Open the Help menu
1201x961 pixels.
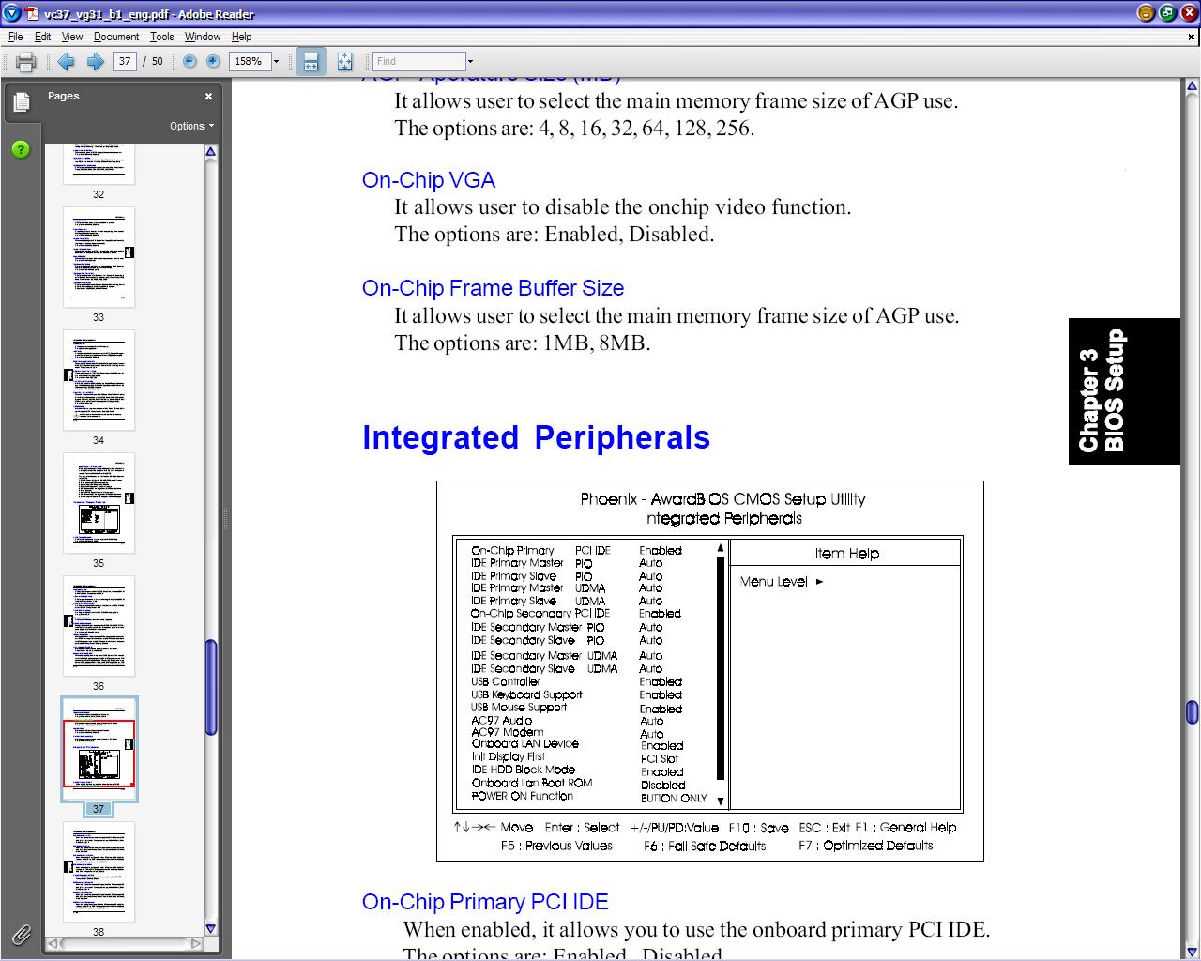(x=242, y=37)
